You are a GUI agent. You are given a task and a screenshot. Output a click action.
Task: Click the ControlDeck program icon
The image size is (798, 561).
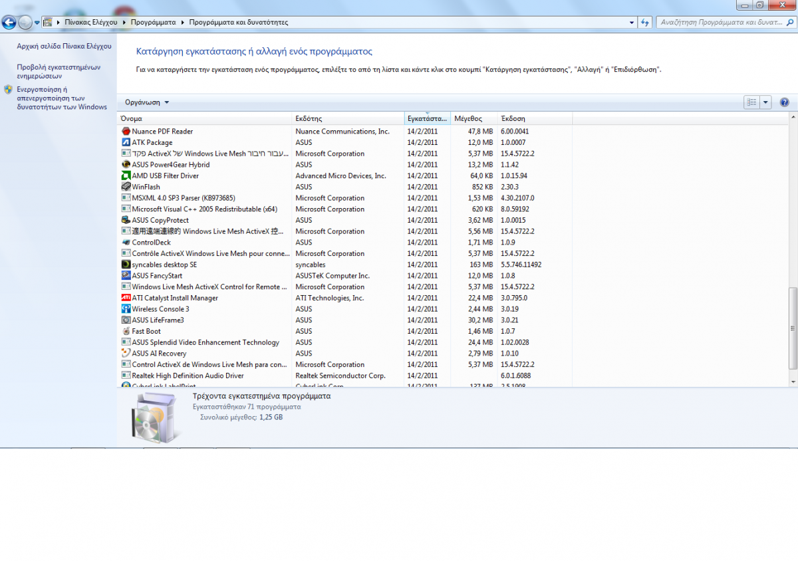tap(126, 243)
